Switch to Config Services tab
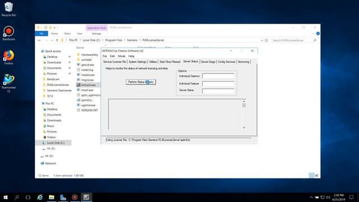The width and height of the screenshot is (359, 202). [227, 62]
